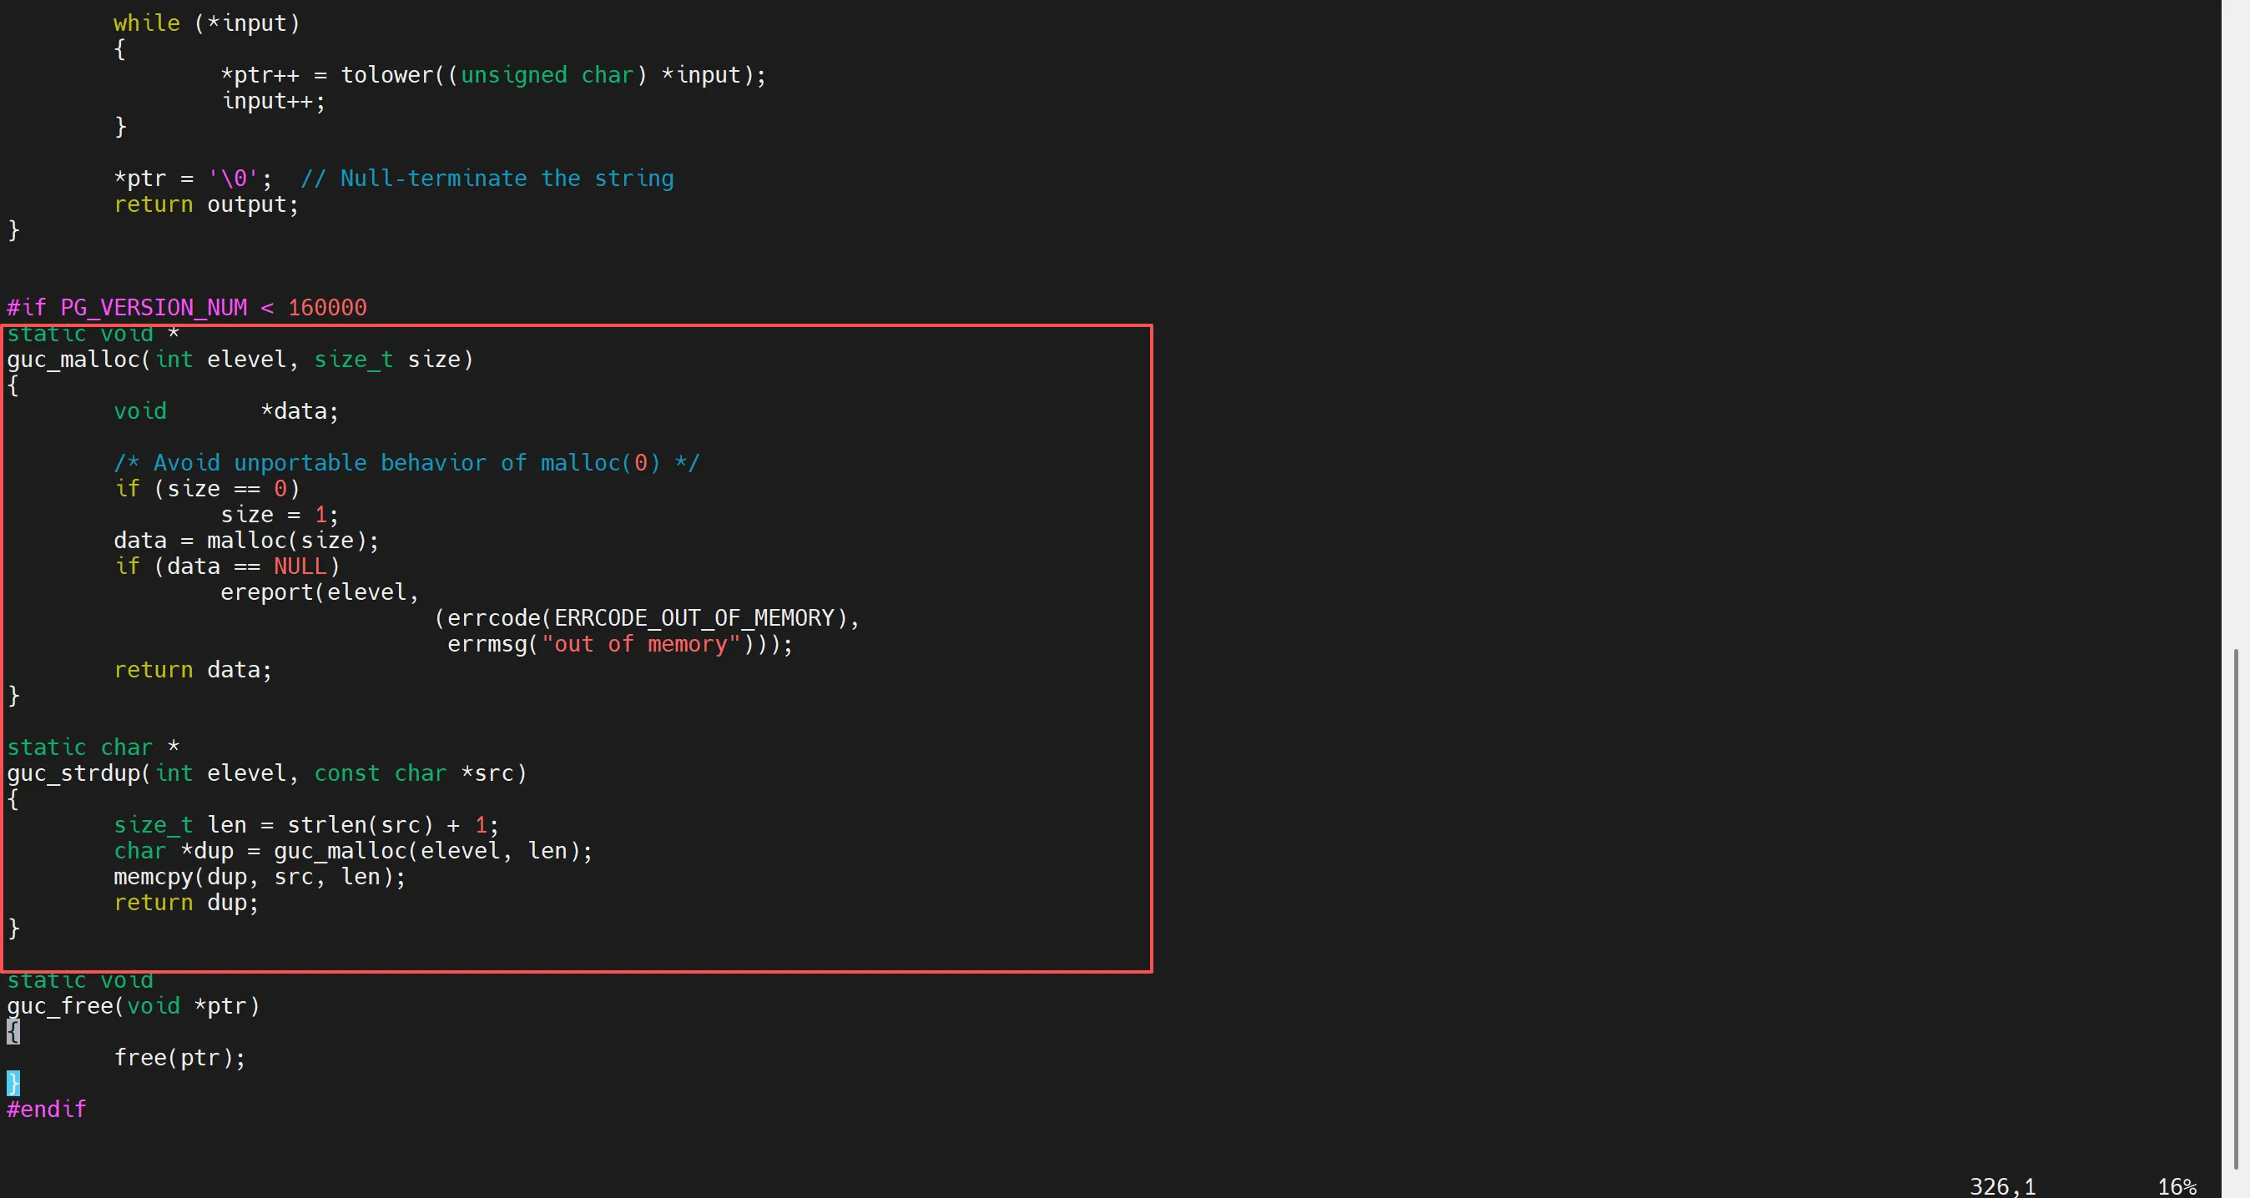Click the 'return data;' line
Image resolution: width=2250 pixels, height=1198 pixels.
[x=193, y=671]
